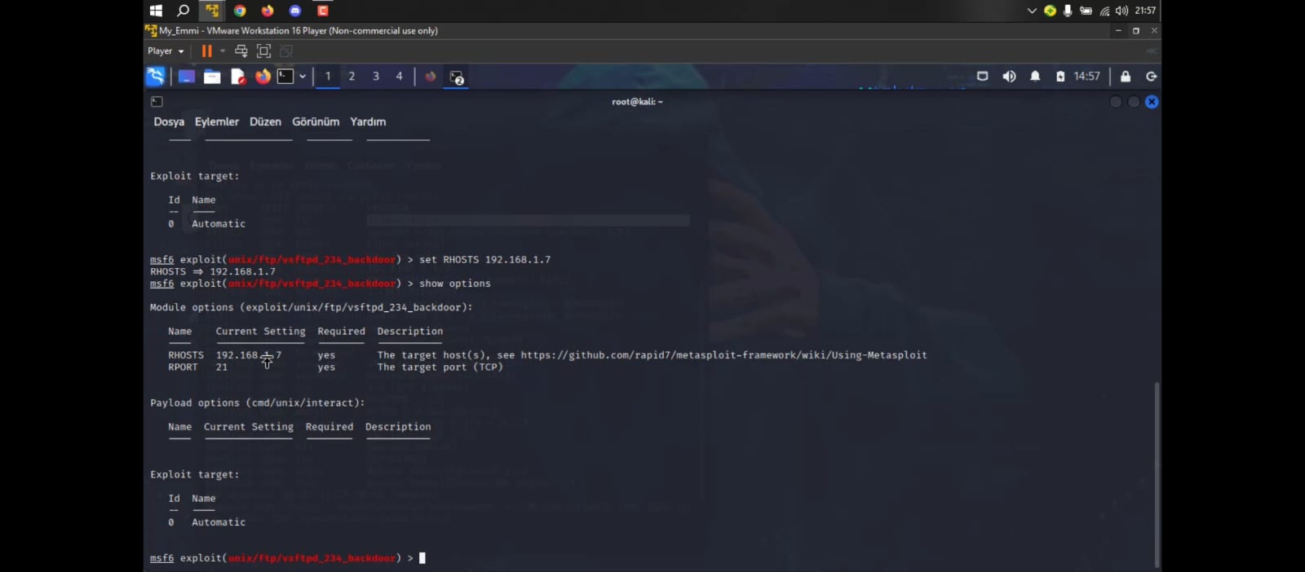The image size is (1305, 572).
Task: Check the Windows battery status icon
Action: click(1086, 11)
